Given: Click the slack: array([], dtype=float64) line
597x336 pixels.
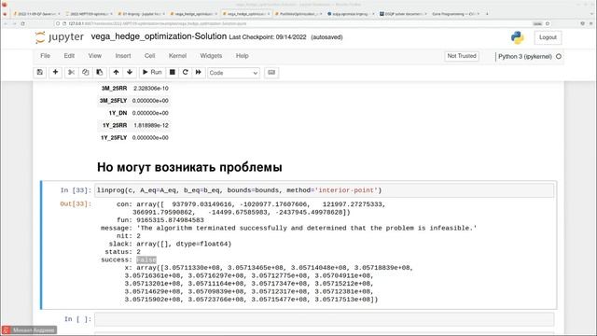Looking at the screenshot, I should click(170, 244).
